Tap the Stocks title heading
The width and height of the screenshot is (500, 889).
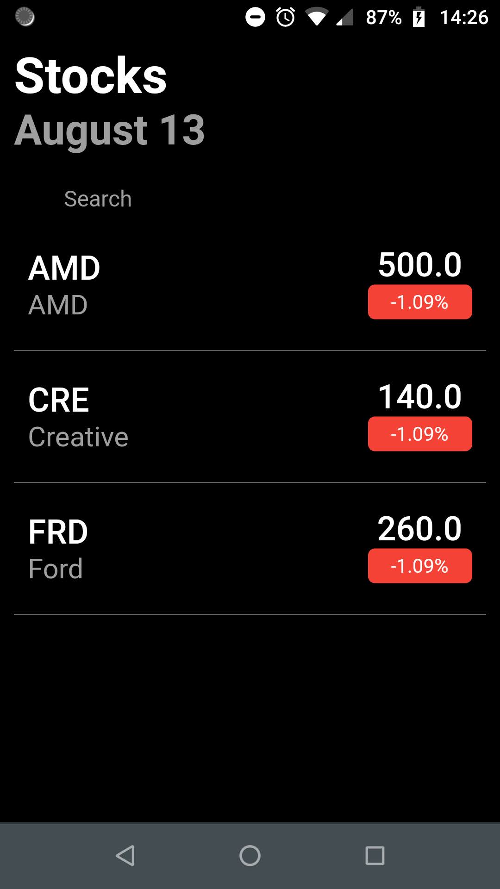pyautogui.click(x=91, y=75)
